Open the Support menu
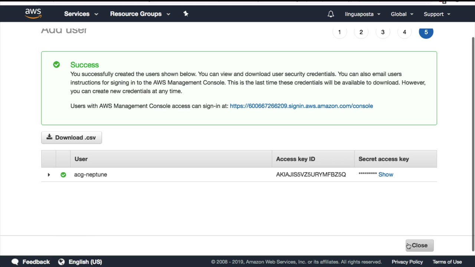This screenshot has width=475, height=267. point(437,14)
